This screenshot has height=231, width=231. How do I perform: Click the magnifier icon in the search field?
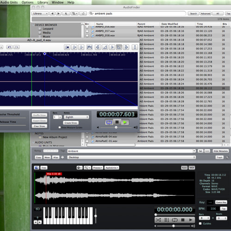[x=91, y=13]
